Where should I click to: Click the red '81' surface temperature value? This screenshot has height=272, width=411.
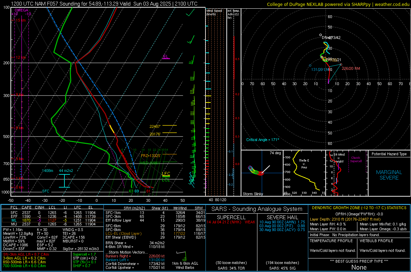point(148,191)
